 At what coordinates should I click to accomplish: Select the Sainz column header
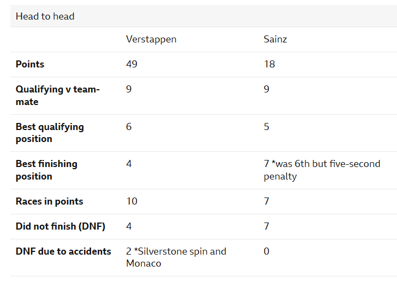click(275, 39)
